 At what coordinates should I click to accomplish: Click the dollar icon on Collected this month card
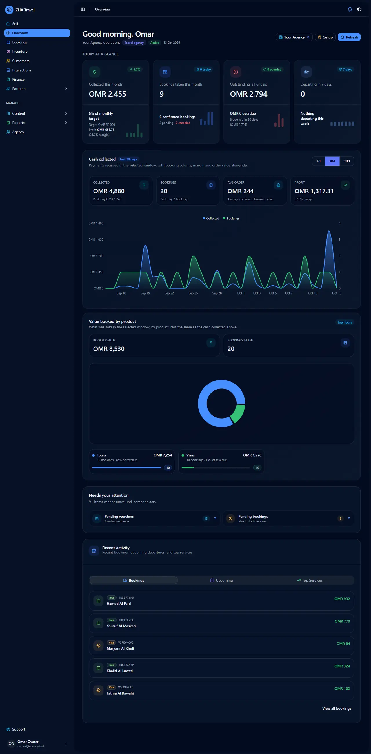(x=94, y=72)
